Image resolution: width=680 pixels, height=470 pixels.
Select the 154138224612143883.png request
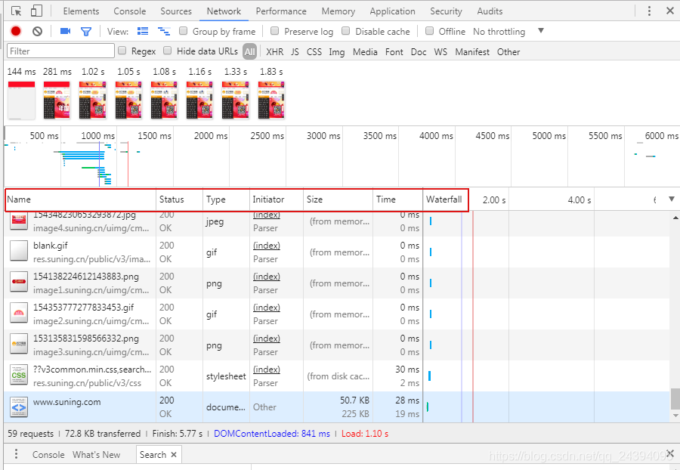[x=337, y=283]
